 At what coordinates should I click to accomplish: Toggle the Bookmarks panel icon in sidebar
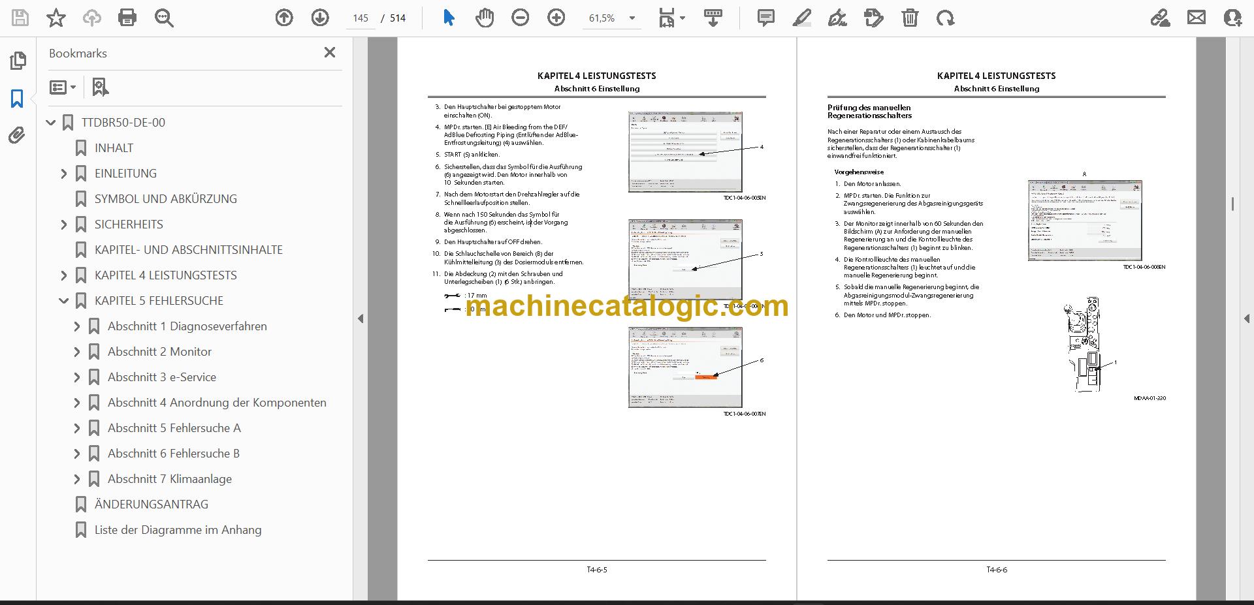click(17, 99)
